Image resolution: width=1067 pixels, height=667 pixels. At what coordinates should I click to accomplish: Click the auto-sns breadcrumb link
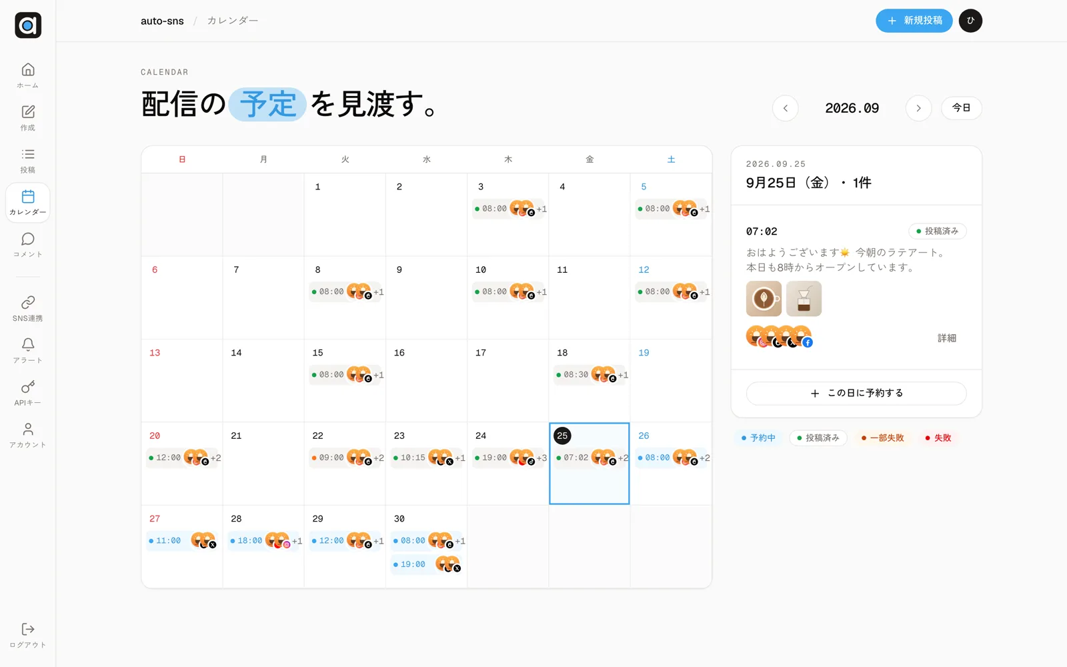(162, 21)
